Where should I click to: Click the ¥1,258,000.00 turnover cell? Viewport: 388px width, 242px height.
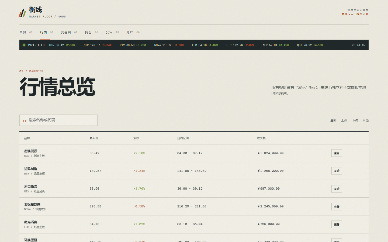[270, 171]
